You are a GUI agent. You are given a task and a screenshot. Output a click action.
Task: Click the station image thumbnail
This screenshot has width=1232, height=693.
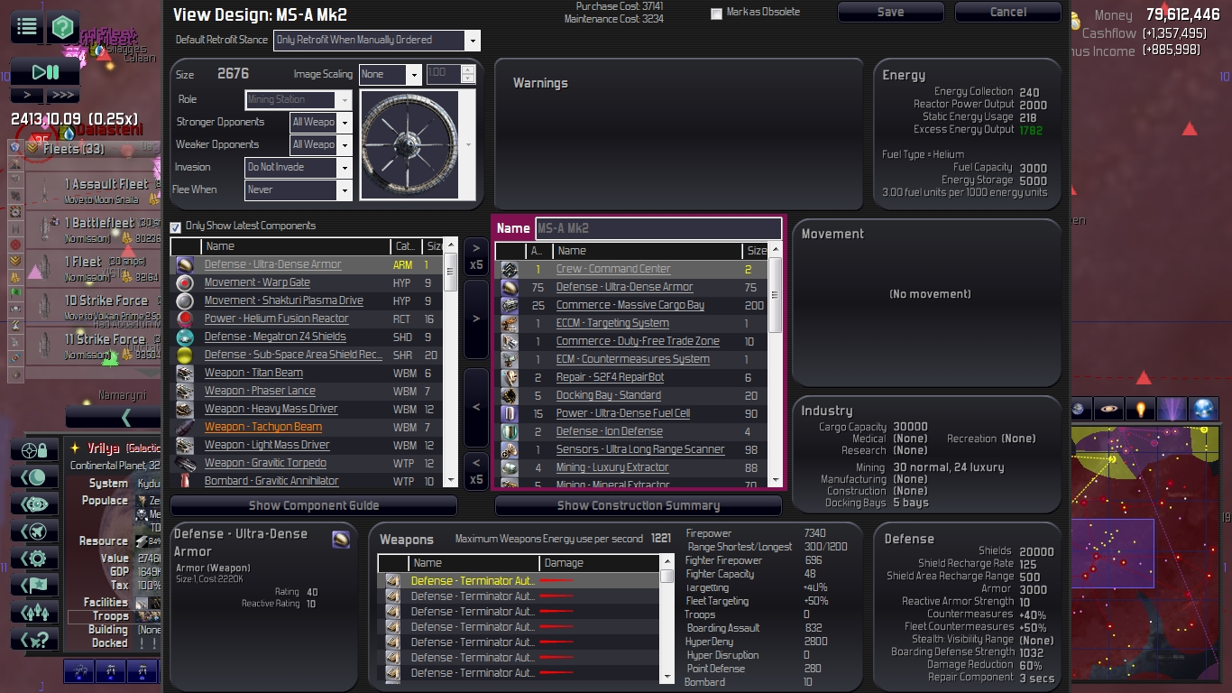pos(410,144)
